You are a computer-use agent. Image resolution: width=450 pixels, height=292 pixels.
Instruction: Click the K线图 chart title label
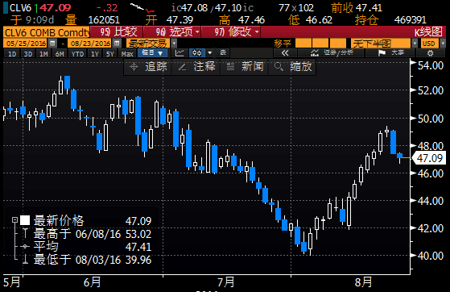(428, 32)
